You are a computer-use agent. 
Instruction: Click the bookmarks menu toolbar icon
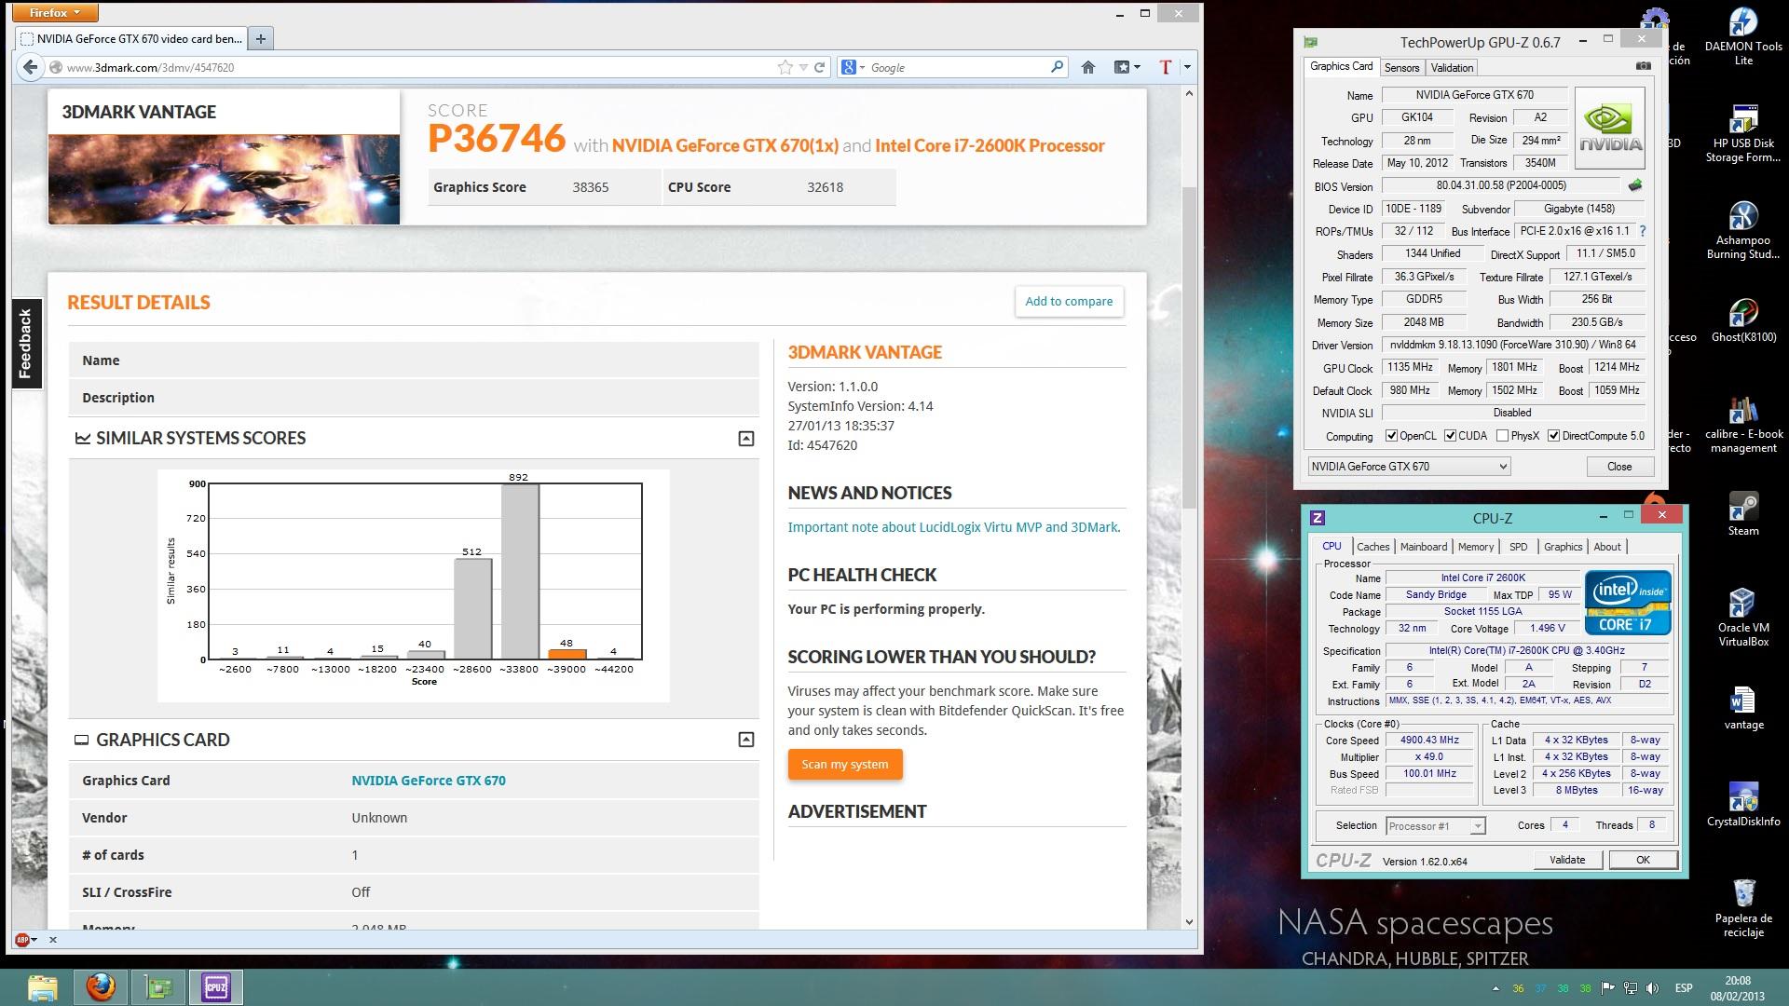pos(1127,67)
